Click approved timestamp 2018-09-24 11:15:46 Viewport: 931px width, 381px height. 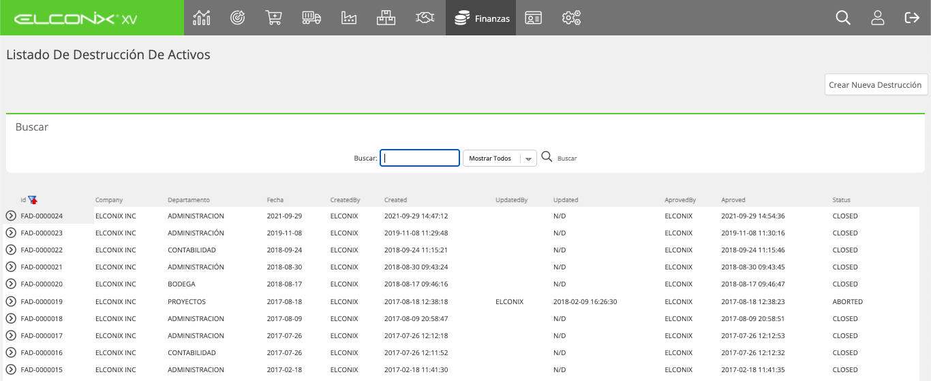point(753,250)
